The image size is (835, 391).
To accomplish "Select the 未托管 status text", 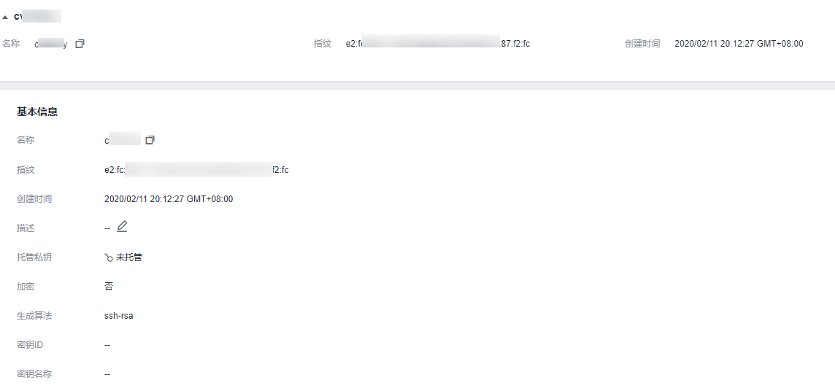I will point(129,258).
